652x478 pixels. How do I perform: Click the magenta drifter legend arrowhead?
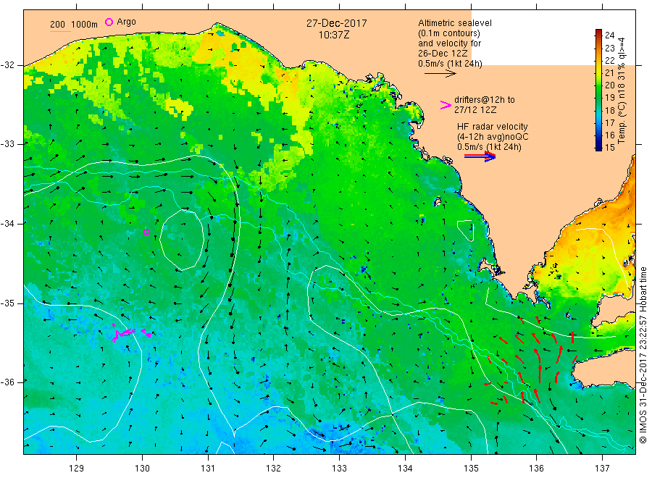coord(446,105)
